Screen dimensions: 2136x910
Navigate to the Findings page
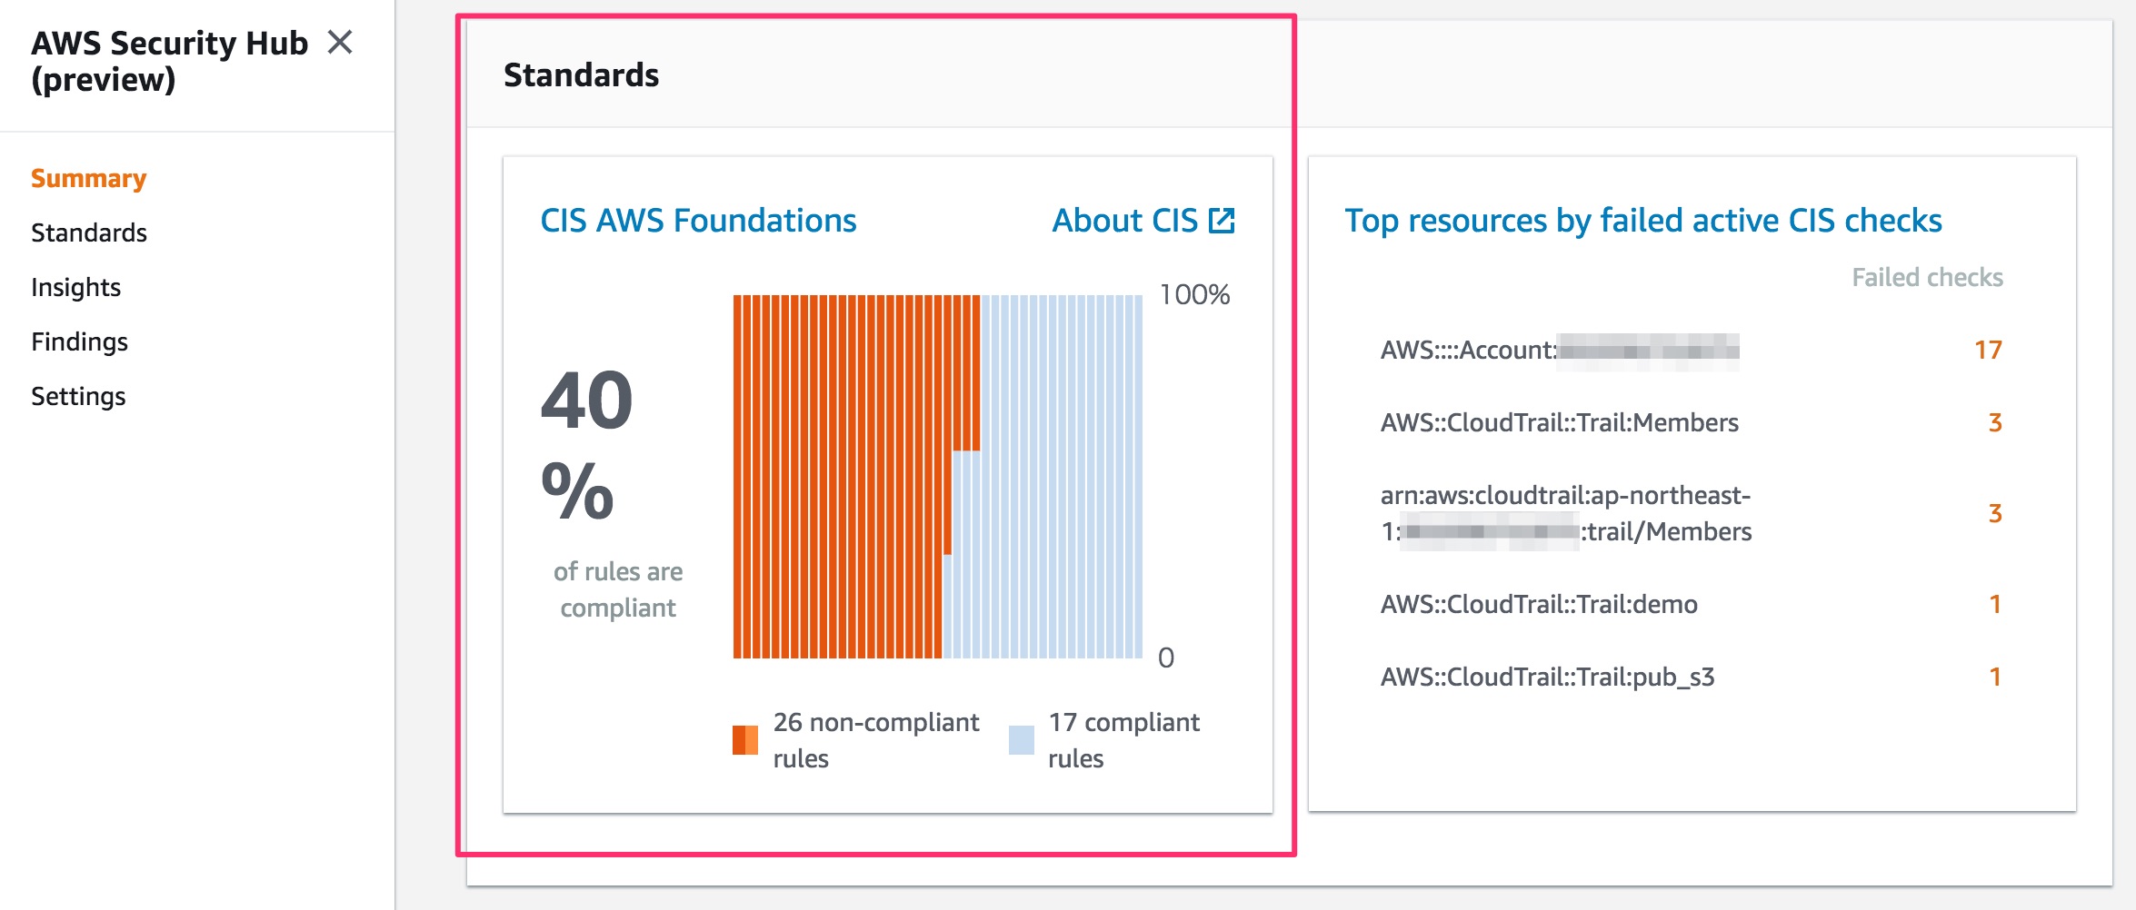point(79,341)
